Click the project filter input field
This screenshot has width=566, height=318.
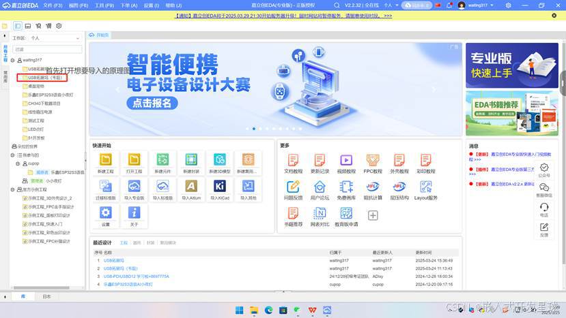click(47, 49)
